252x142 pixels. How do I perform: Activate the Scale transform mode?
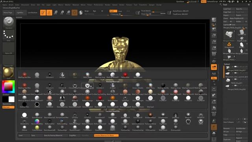click(x=62, y=12)
